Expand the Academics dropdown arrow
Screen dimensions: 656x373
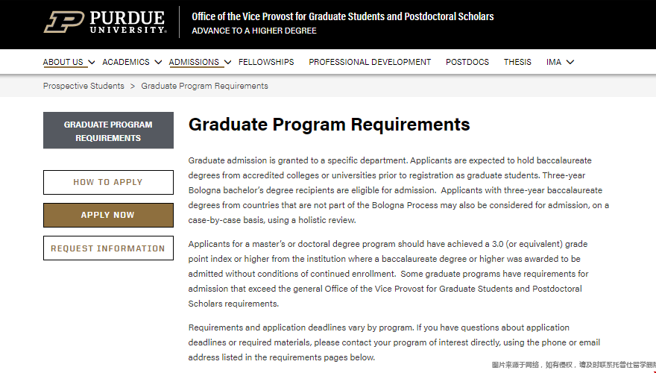tap(158, 63)
